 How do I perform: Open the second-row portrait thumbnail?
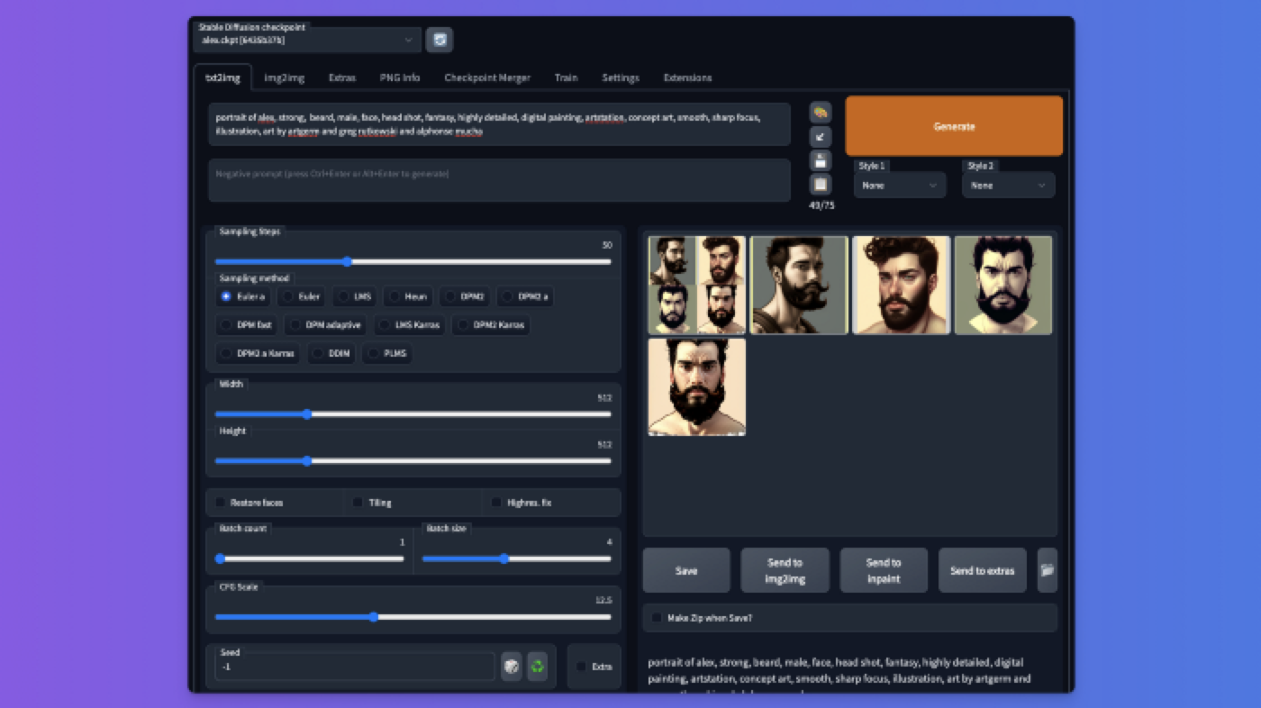point(697,386)
